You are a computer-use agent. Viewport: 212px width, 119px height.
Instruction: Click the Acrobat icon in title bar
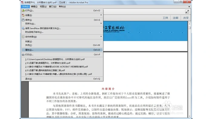(x=22, y=2)
